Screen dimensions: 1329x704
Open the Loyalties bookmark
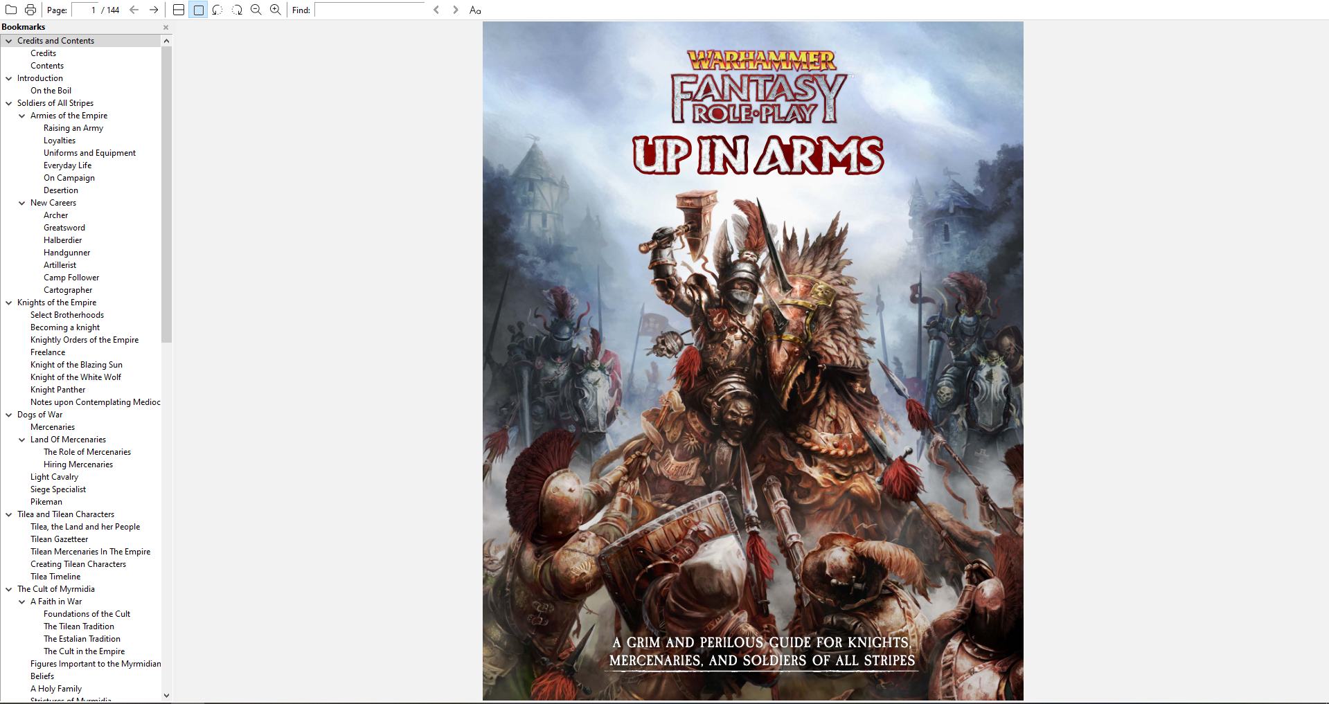click(x=60, y=141)
